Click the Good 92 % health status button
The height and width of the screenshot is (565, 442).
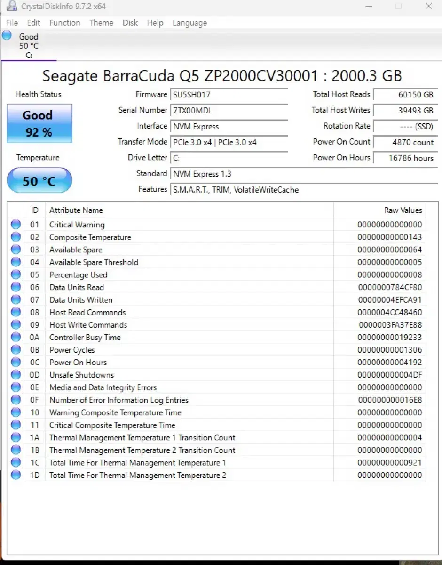click(x=39, y=123)
